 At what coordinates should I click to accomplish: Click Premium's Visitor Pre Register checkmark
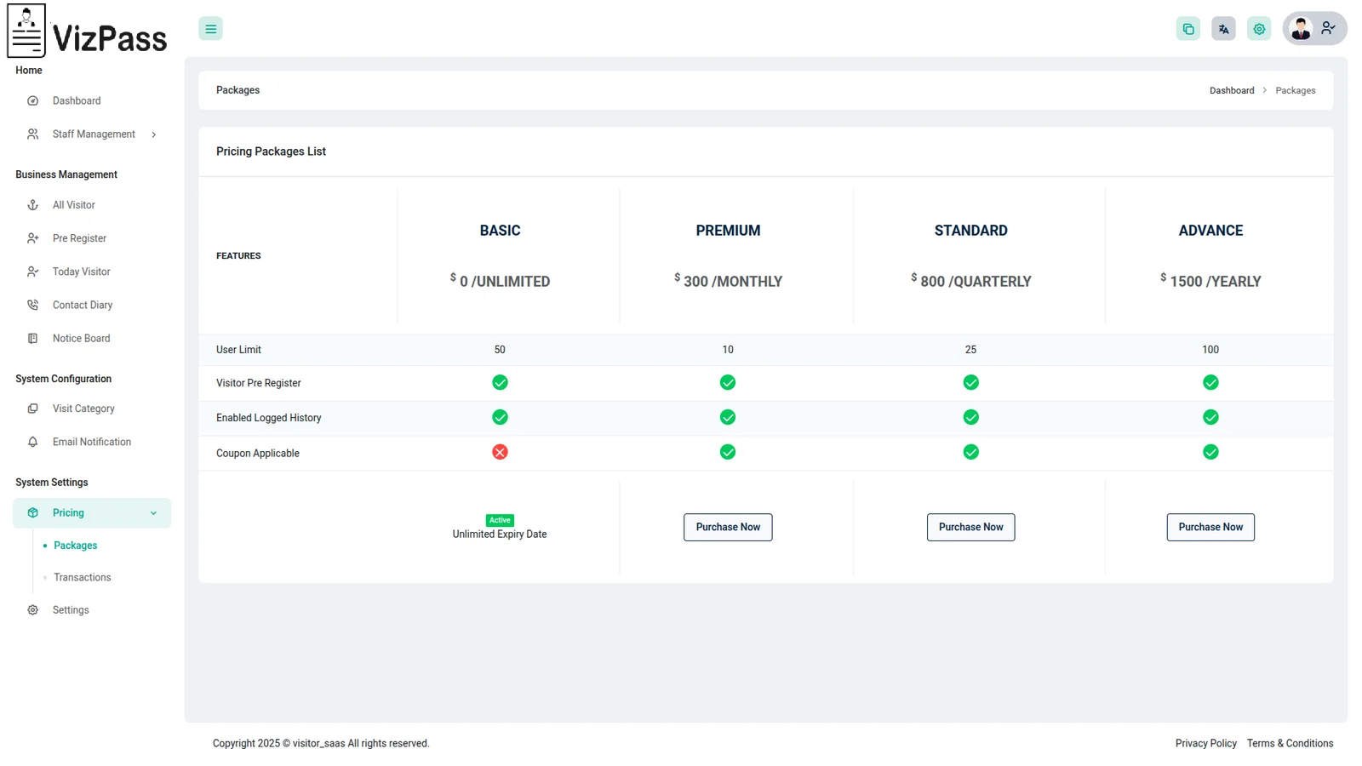(x=727, y=382)
